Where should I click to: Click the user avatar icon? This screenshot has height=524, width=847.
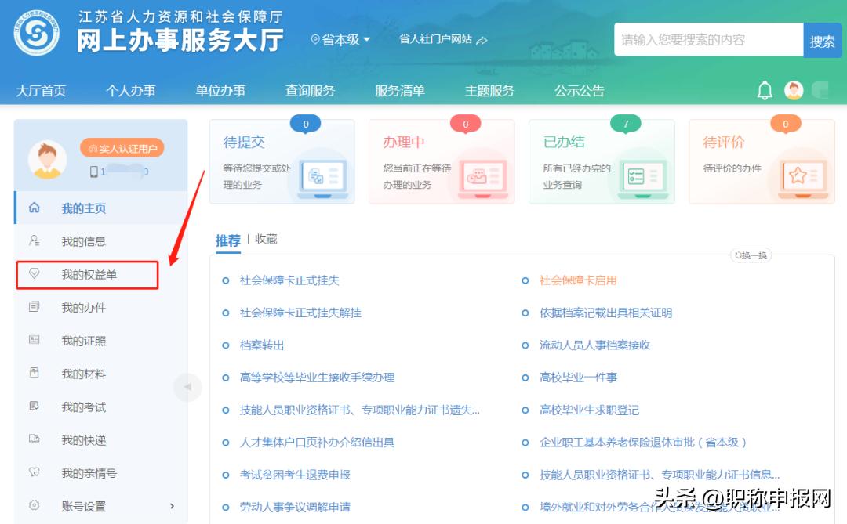pyautogui.click(x=794, y=90)
